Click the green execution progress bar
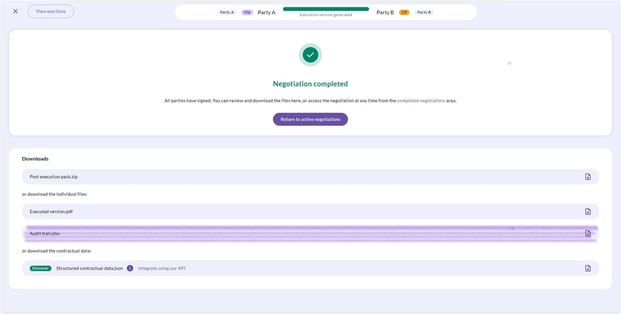The width and height of the screenshot is (621, 314). tap(326, 9)
